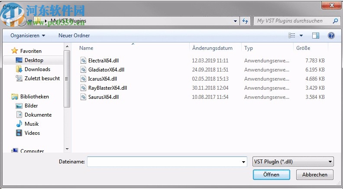Click the size value 7.783 KB
This screenshot has height=189, width=343.
pos(315,60)
